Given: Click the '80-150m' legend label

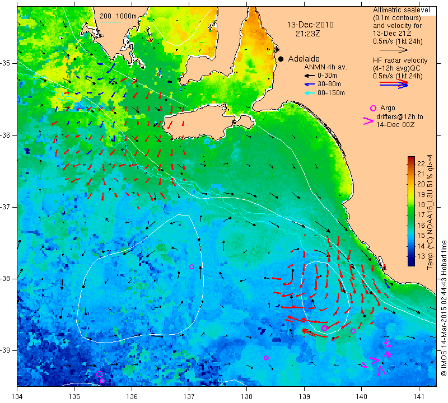Looking at the screenshot, I should (x=331, y=93).
